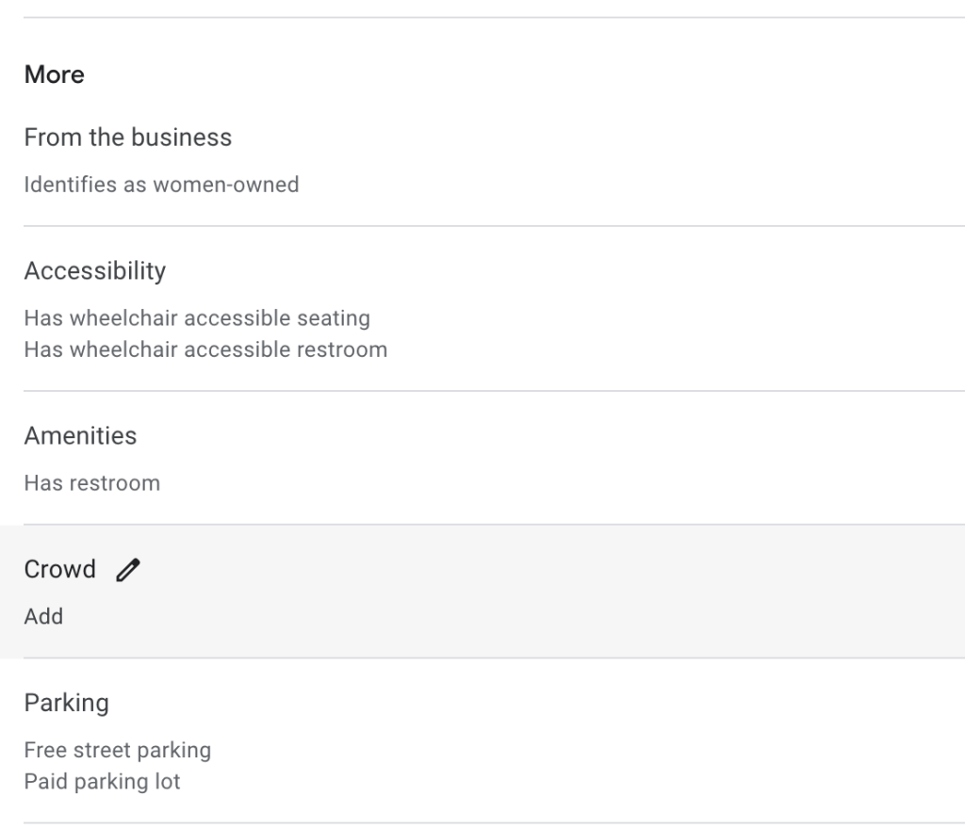Click the More heading
This screenshot has width=965, height=829.
[x=54, y=74]
